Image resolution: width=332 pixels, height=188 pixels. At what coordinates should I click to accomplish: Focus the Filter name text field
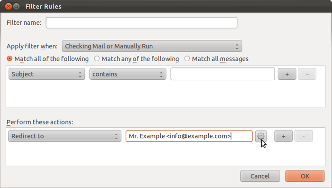pyautogui.click(x=141, y=23)
